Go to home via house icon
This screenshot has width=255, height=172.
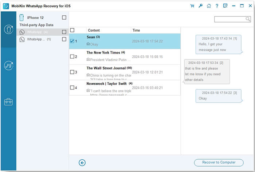[209, 6]
